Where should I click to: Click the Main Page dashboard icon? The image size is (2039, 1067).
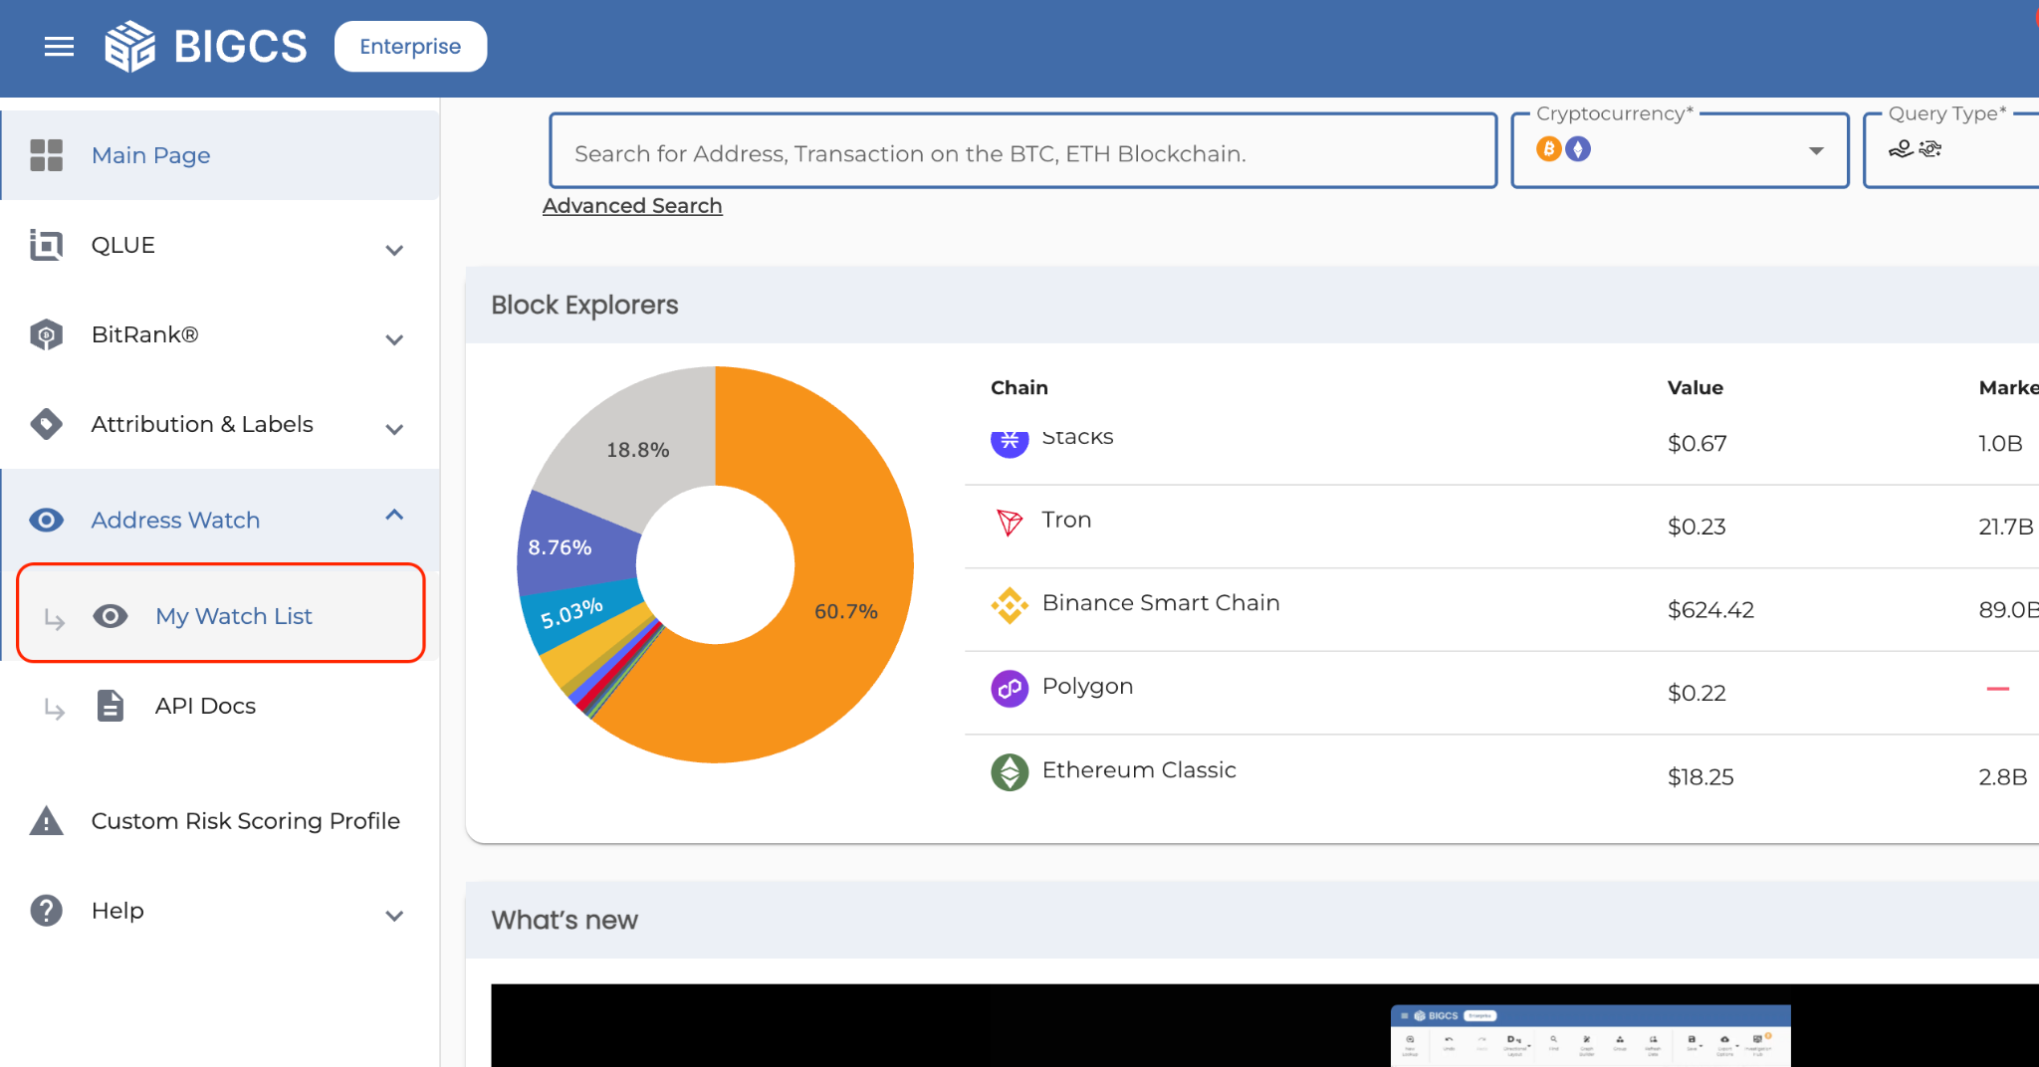(x=46, y=155)
